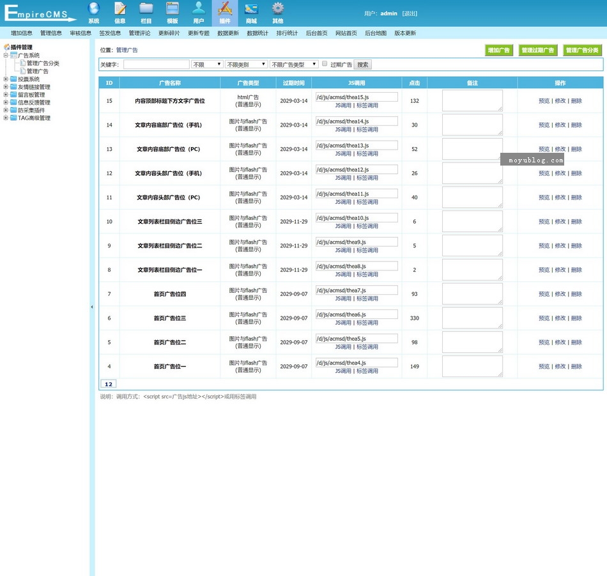
Task: Open the 模板 section icon
Action: click(x=173, y=8)
